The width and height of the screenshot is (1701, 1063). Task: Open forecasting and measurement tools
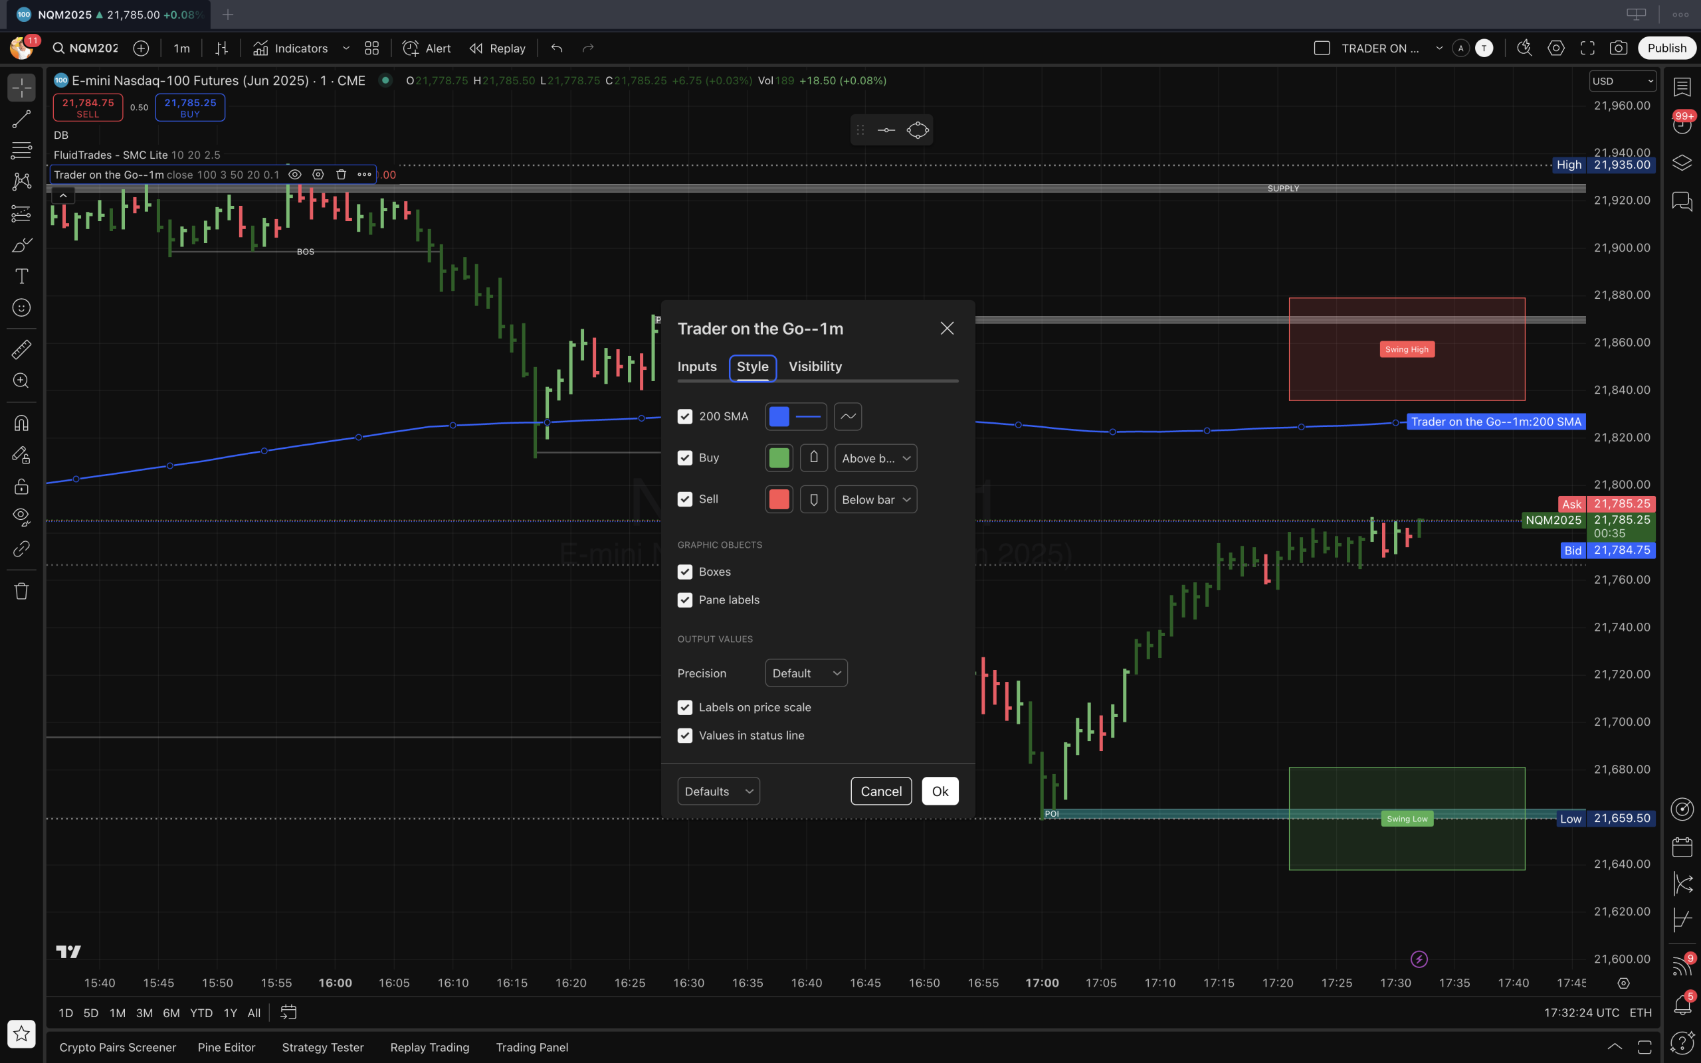coord(22,213)
